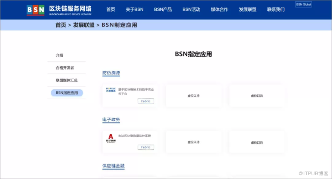Click the BSN指定应用 page title
This screenshot has height=179, width=332.
point(193,54)
